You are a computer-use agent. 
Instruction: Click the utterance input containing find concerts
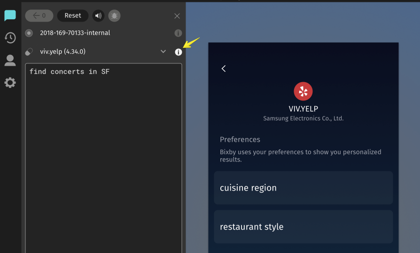(103, 158)
